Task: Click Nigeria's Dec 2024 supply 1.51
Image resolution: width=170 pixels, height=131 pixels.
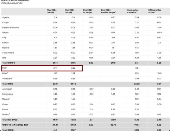Action: [73, 48]
